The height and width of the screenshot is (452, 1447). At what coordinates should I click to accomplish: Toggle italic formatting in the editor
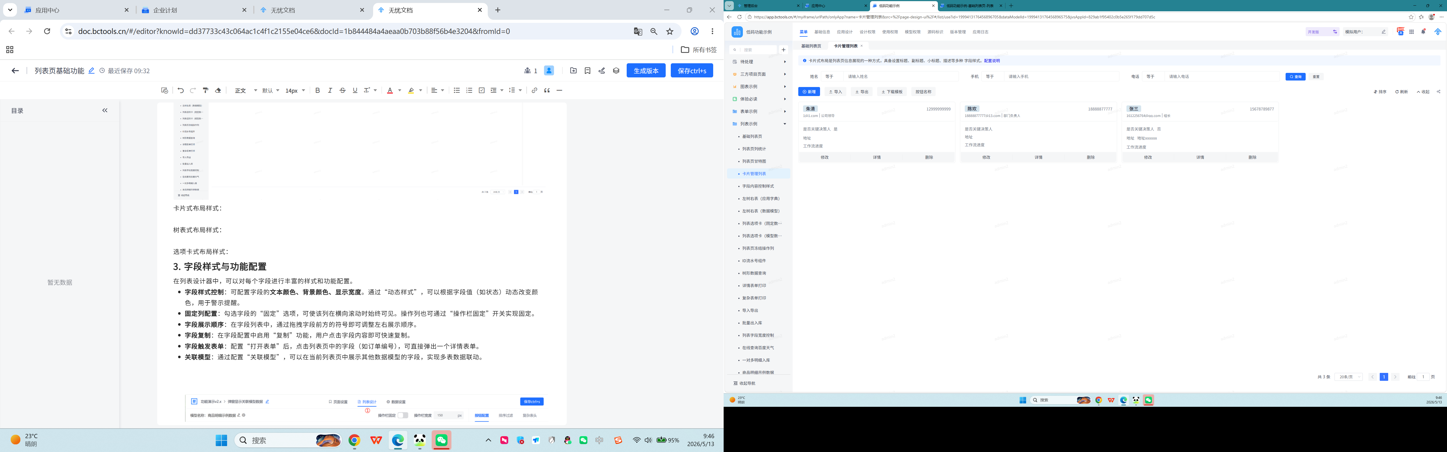pyautogui.click(x=330, y=90)
